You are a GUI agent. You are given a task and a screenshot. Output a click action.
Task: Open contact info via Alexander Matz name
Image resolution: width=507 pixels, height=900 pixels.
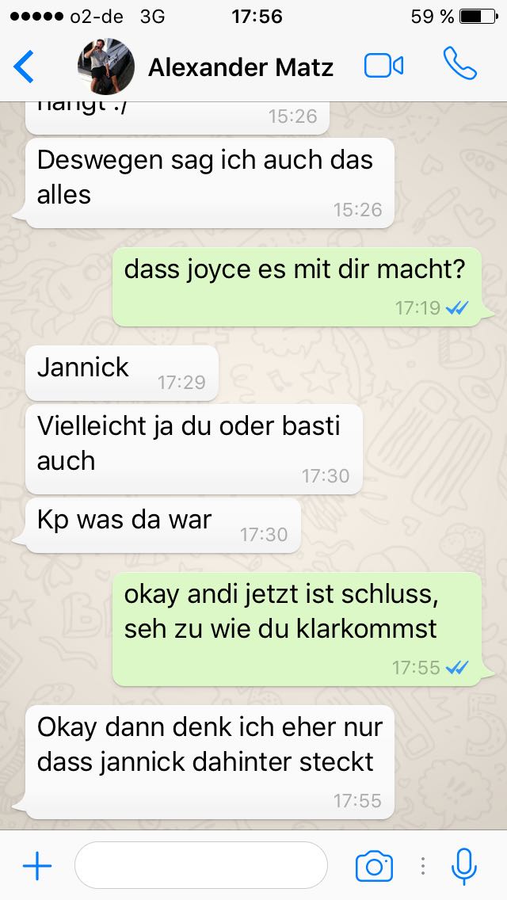241,67
